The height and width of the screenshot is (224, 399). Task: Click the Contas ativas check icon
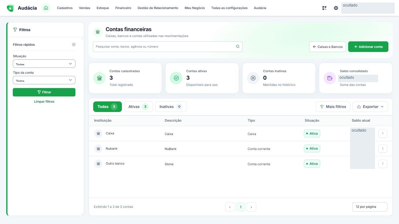(176, 78)
